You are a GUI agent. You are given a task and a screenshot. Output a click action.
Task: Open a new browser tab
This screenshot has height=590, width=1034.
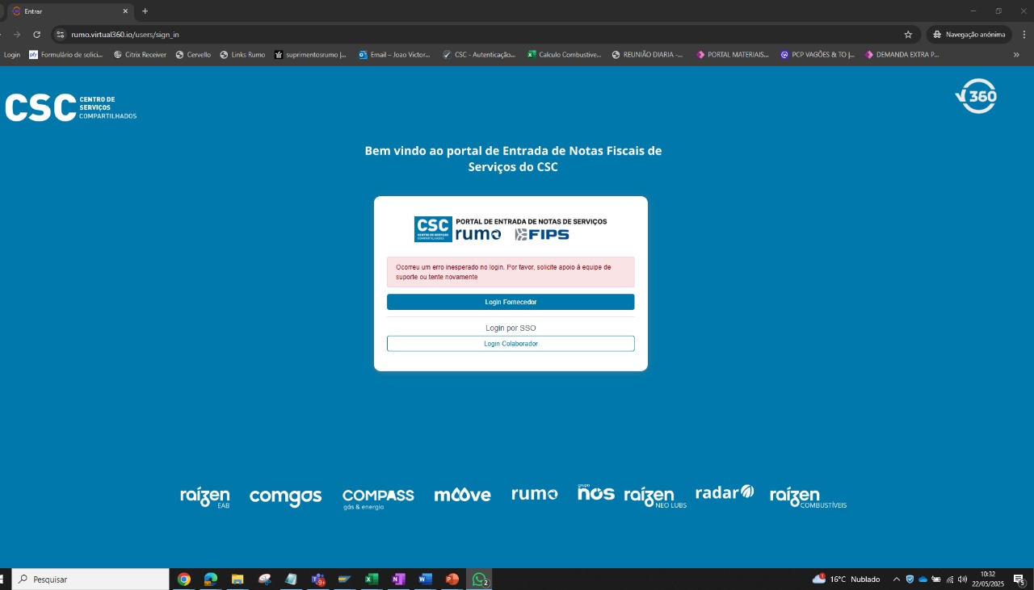pos(145,11)
